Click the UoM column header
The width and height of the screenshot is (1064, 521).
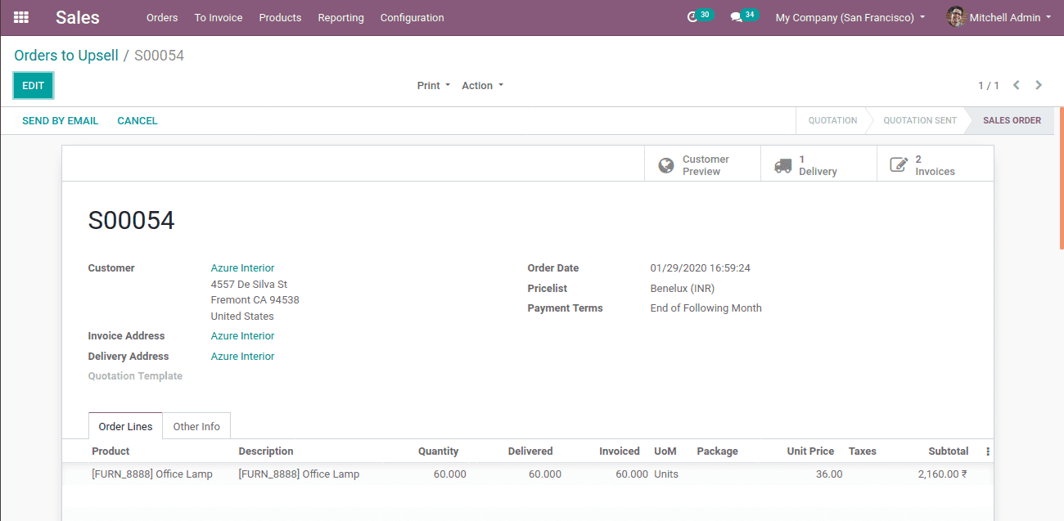665,451
